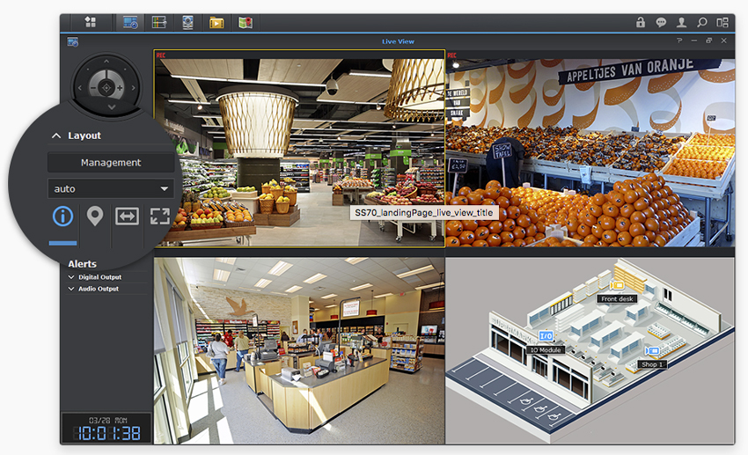Toggle the info display icon
This screenshot has width=748, height=455.
(62, 216)
